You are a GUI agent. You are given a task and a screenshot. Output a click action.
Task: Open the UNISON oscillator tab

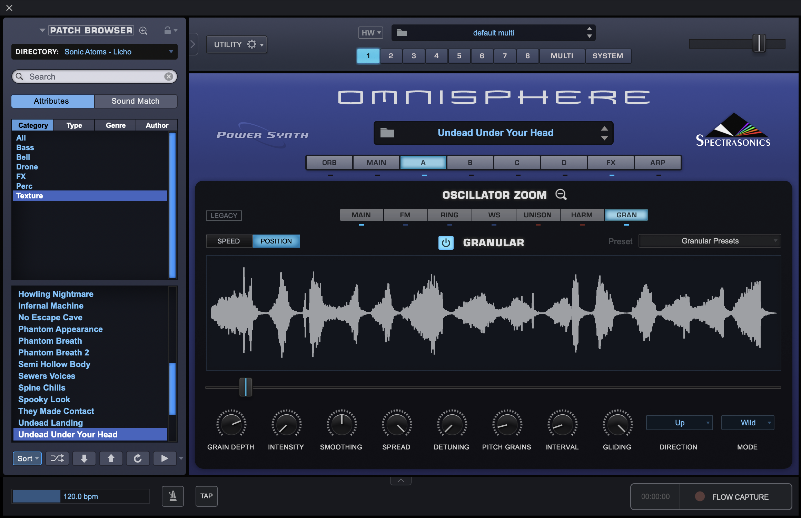[x=538, y=215]
